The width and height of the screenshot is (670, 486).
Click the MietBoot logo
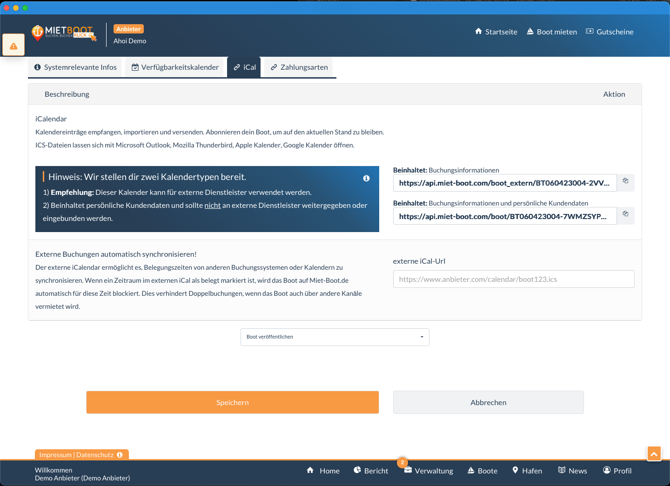pyautogui.click(x=64, y=33)
